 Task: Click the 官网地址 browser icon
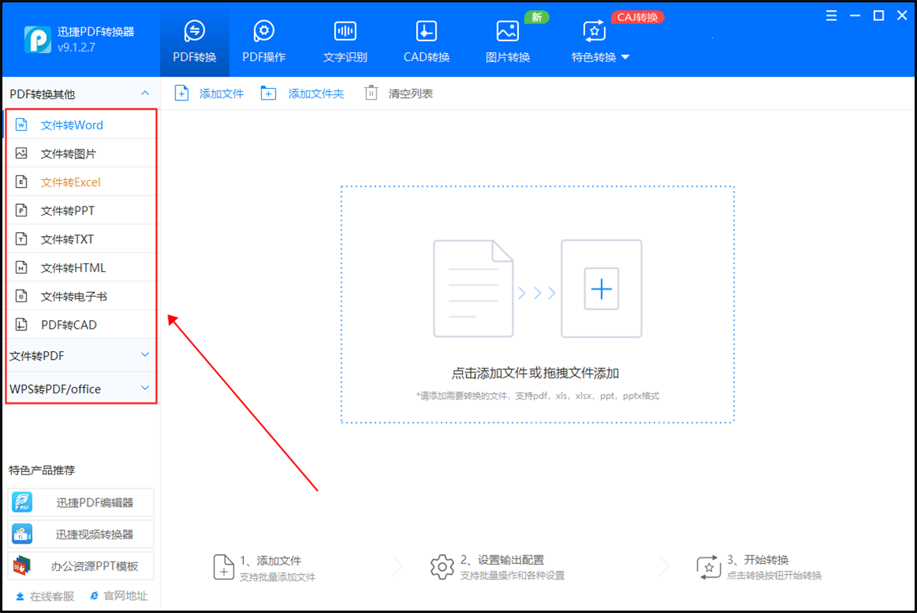point(94,596)
